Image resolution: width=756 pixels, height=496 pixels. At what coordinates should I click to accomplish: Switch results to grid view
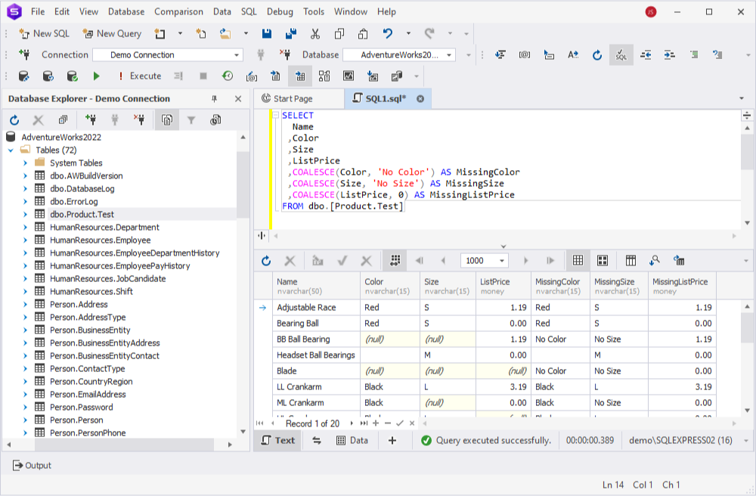pos(578,261)
